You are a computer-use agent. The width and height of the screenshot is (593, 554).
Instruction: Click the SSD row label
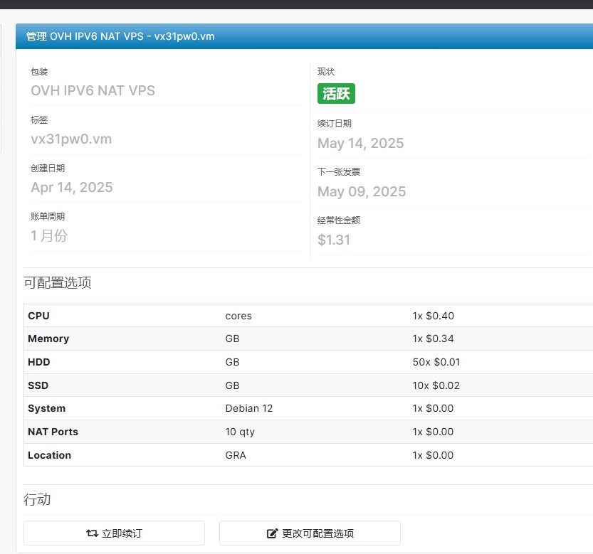pos(38,385)
